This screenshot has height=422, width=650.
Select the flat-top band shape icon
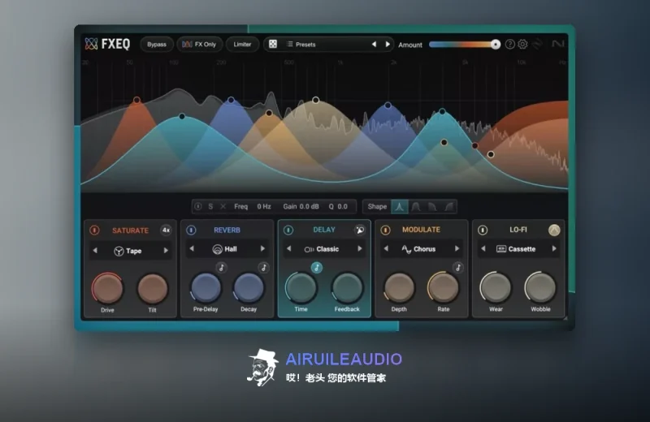point(416,206)
